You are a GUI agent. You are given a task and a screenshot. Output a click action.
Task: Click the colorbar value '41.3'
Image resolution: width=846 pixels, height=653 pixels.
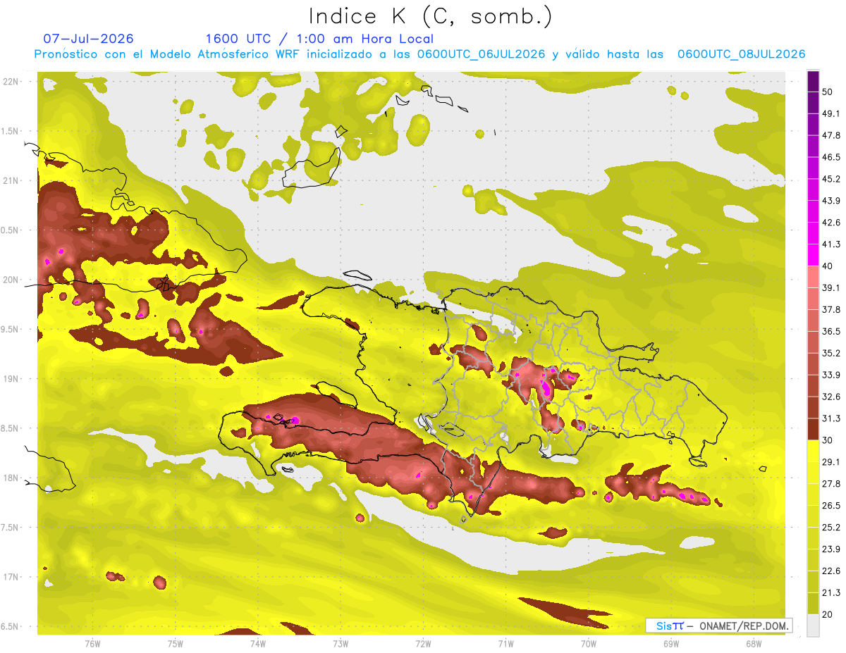click(x=831, y=244)
